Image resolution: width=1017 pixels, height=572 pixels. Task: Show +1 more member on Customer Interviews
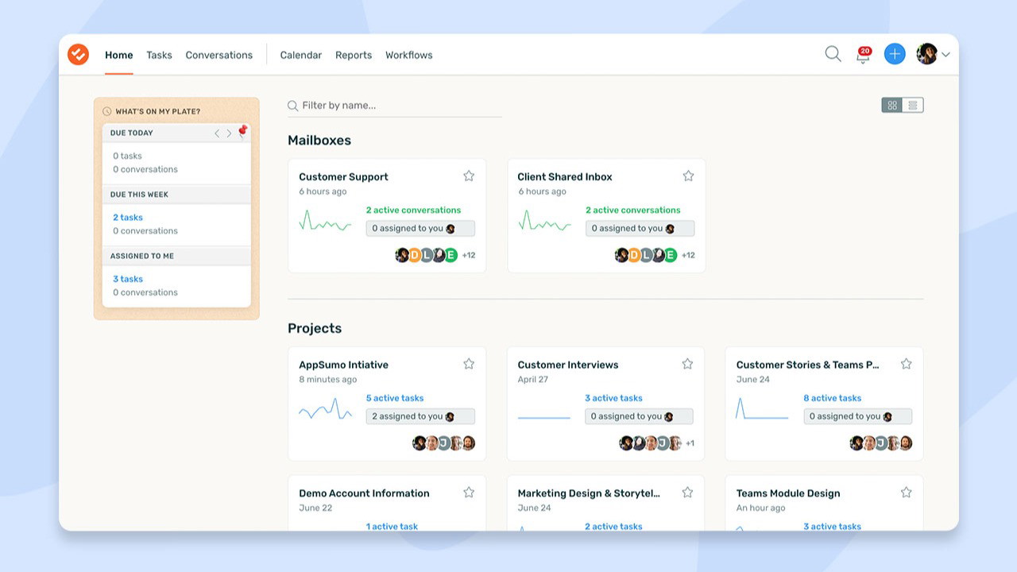(690, 443)
